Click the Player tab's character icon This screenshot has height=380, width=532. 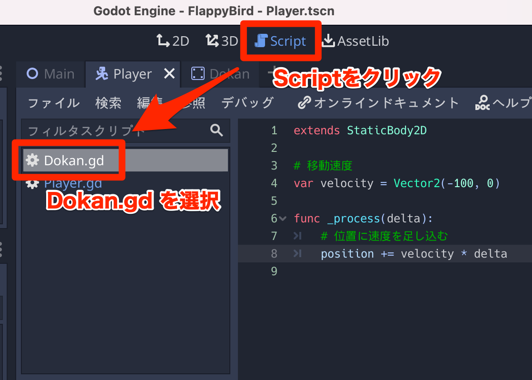(102, 73)
